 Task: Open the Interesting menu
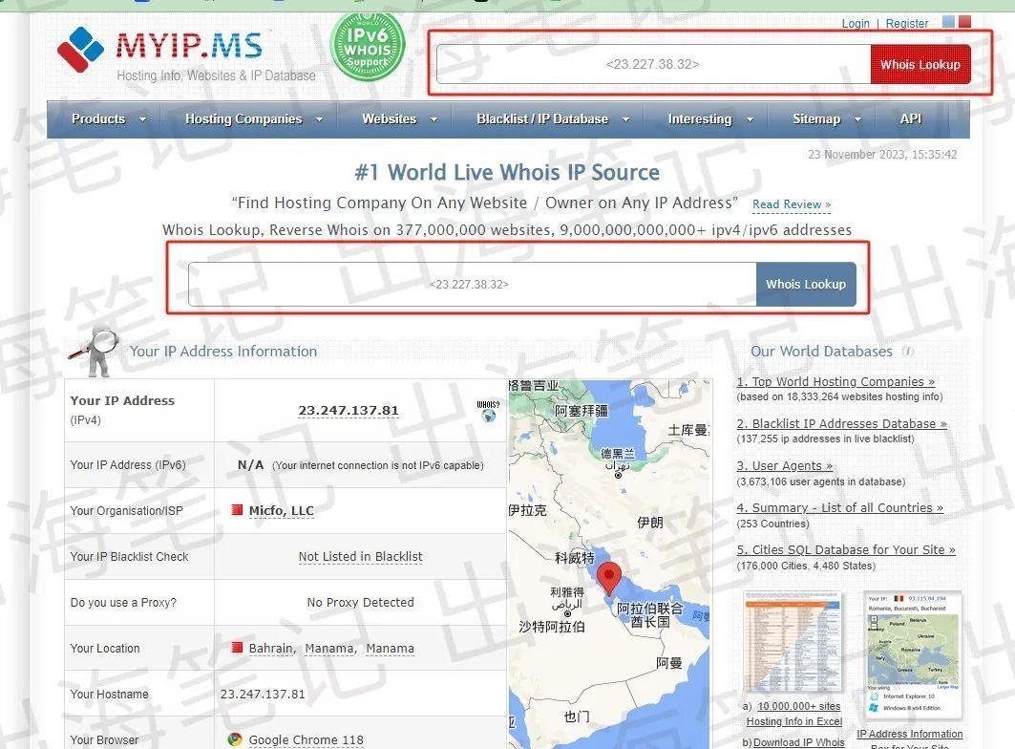pyautogui.click(x=700, y=118)
